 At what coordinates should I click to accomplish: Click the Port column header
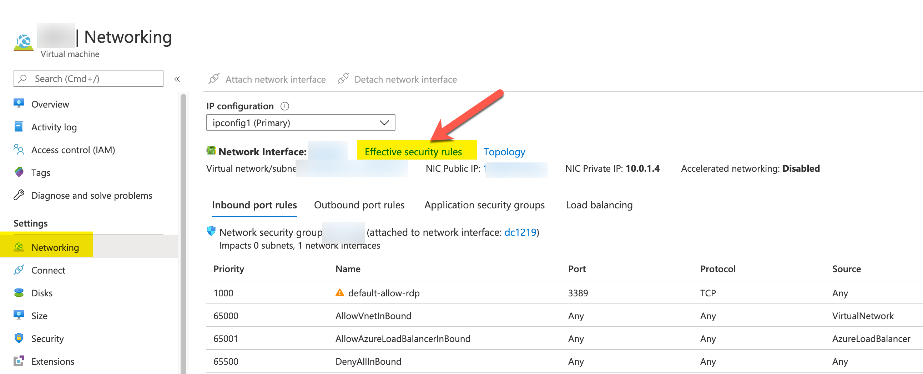tap(577, 269)
